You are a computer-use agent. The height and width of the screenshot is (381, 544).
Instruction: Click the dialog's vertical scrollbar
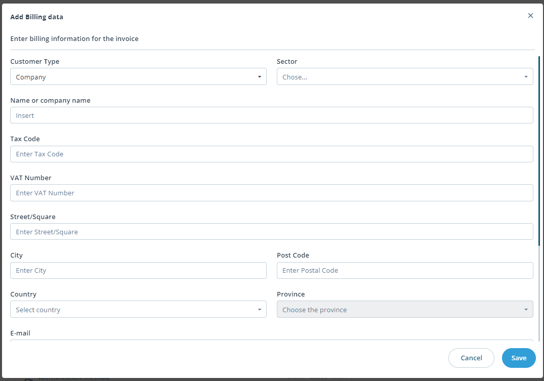(539, 152)
